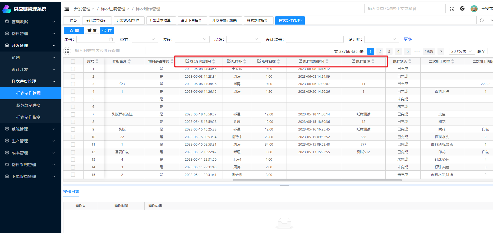The width and height of the screenshot is (493, 233).
Task: Open 裁剪缝制进度 in the sidebar
Action: 28,105
